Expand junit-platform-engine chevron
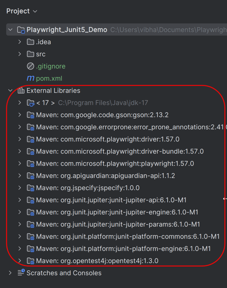 coord(20,249)
